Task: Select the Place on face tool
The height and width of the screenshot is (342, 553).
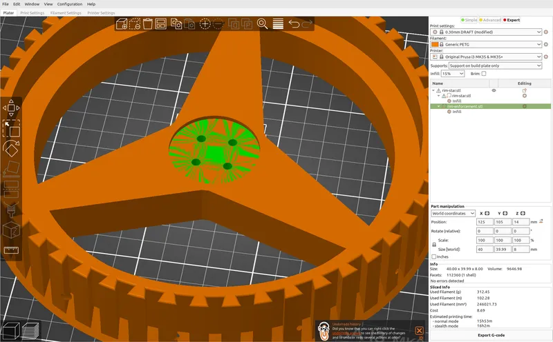Action: point(11,168)
